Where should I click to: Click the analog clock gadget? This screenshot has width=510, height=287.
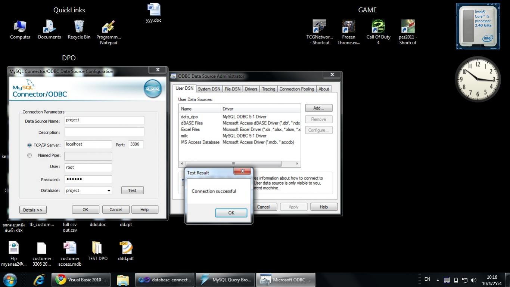click(x=478, y=79)
